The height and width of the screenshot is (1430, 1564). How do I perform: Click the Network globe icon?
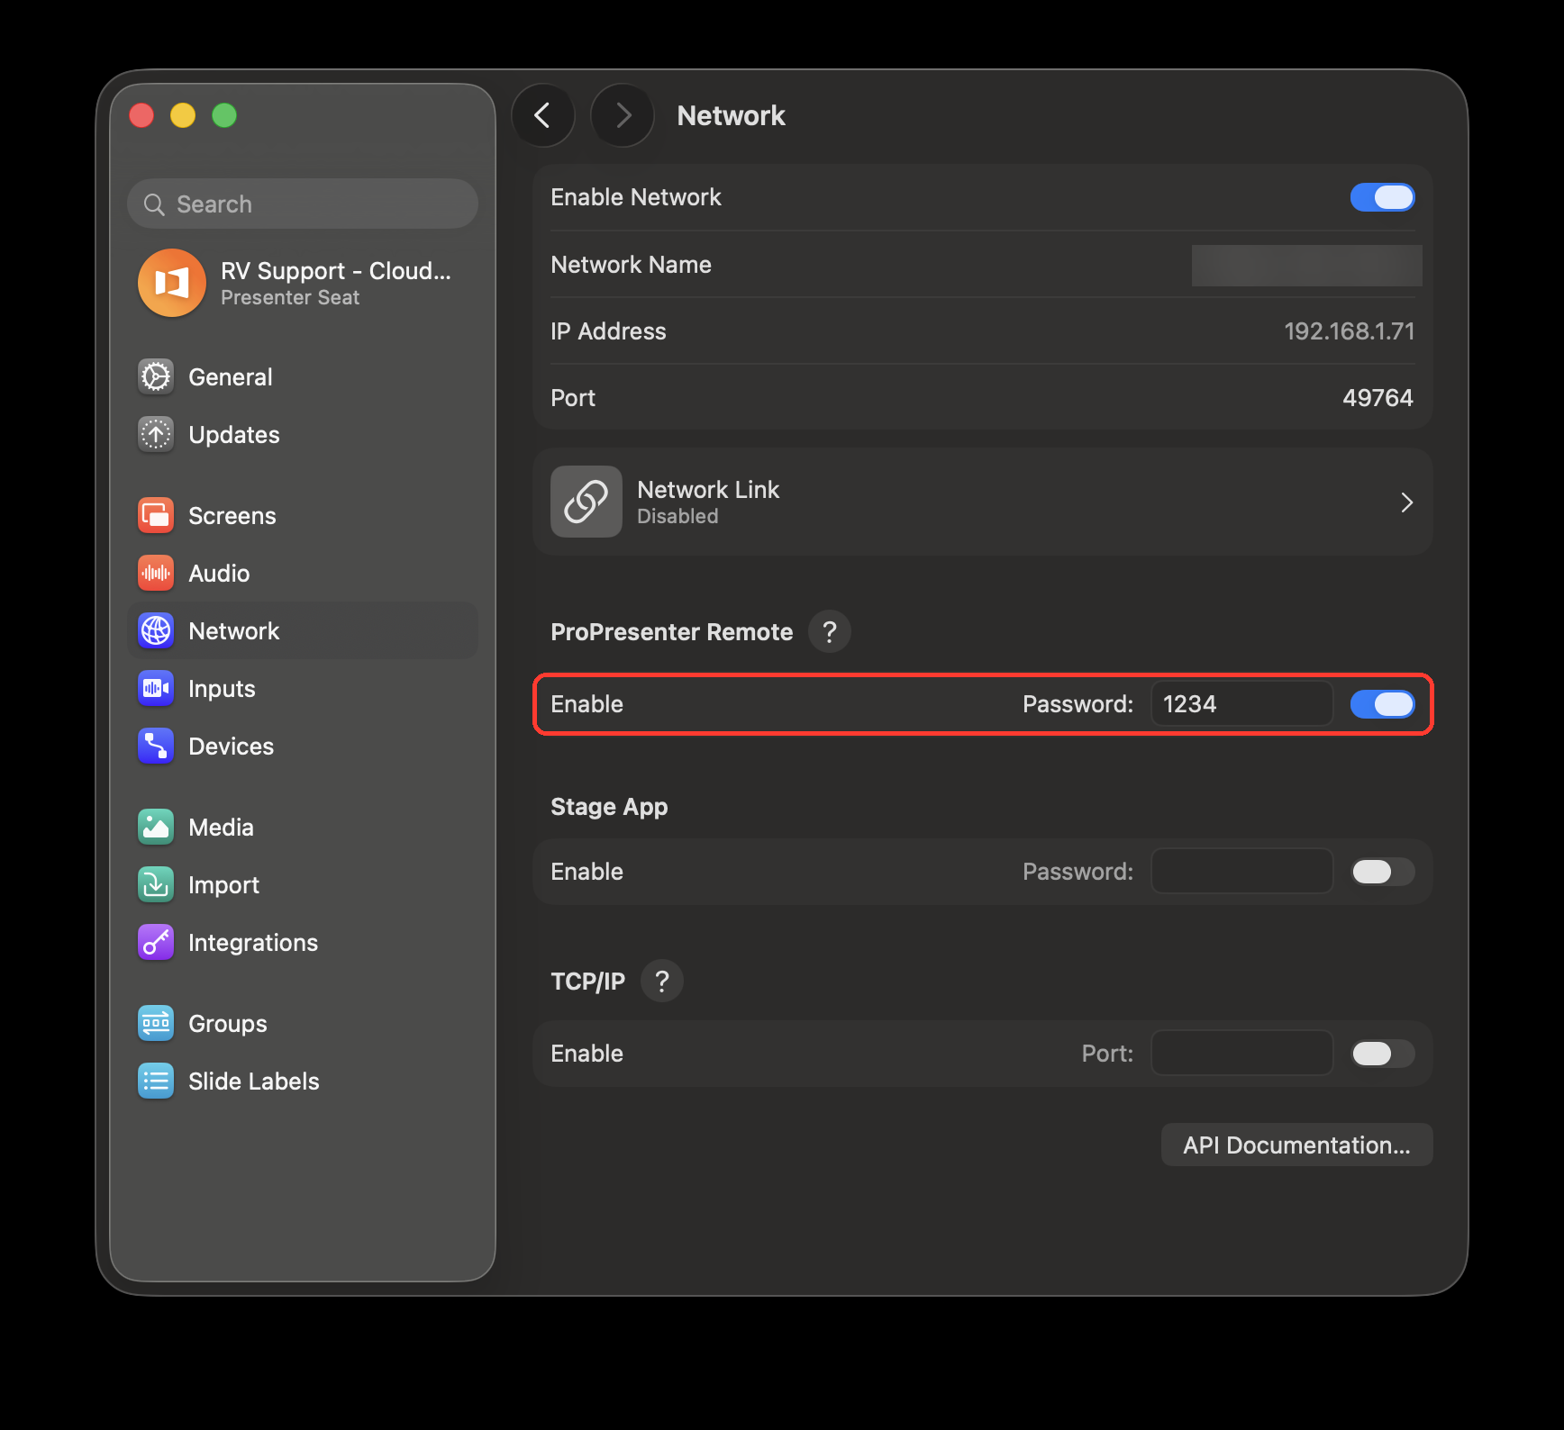(x=156, y=630)
